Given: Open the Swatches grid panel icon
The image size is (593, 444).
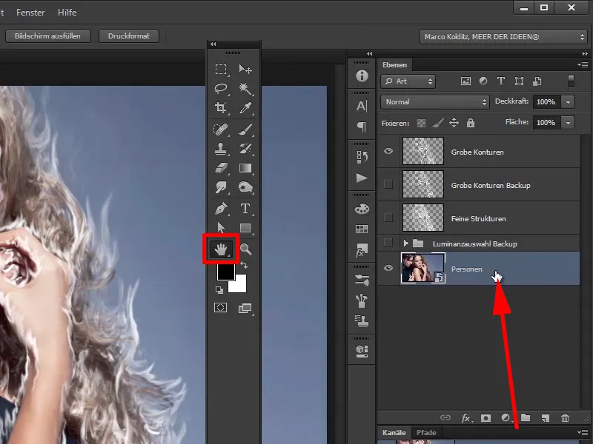Looking at the screenshot, I should pyautogui.click(x=362, y=229).
